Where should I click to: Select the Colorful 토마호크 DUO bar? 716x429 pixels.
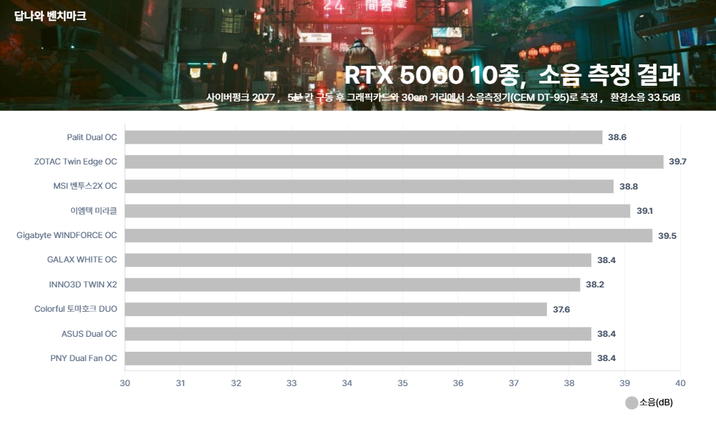pyautogui.click(x=336, y=310)
